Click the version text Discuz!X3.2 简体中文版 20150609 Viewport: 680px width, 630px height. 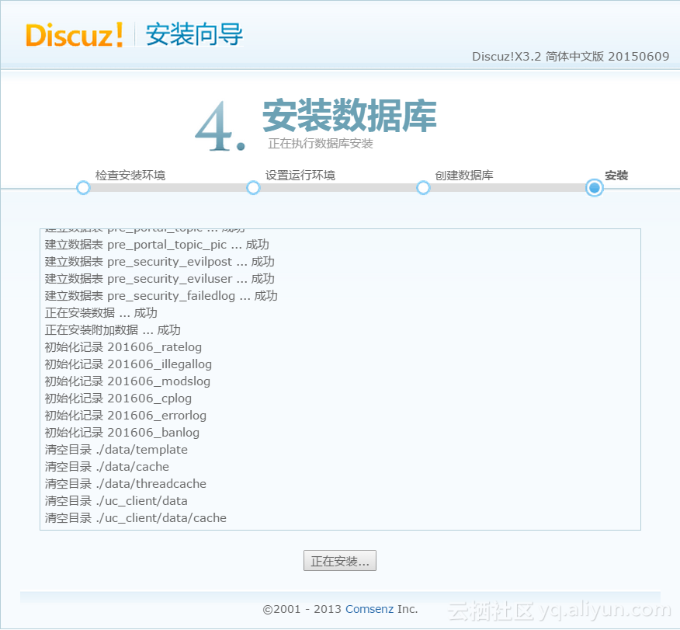[571, 57]
